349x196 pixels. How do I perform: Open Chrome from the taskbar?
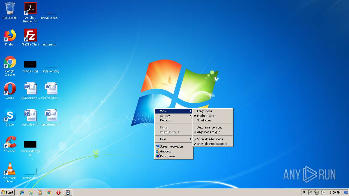[x=49, y=192]
